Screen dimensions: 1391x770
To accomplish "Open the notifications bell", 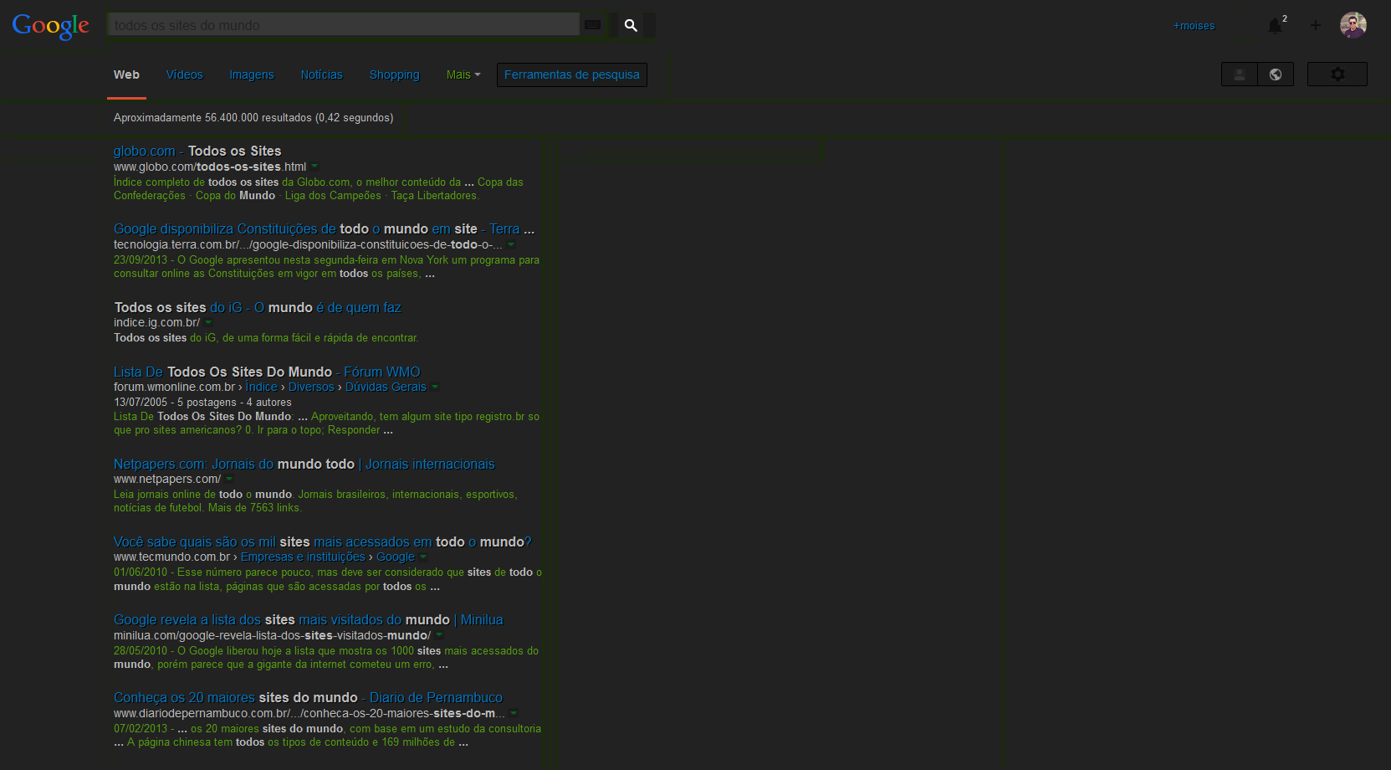I will pos(1275,26).
